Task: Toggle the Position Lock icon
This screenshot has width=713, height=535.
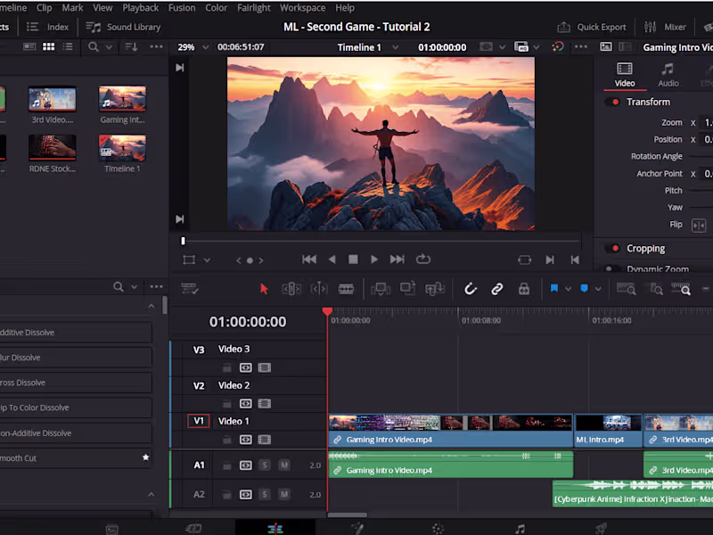Action: tap(524, 289)
